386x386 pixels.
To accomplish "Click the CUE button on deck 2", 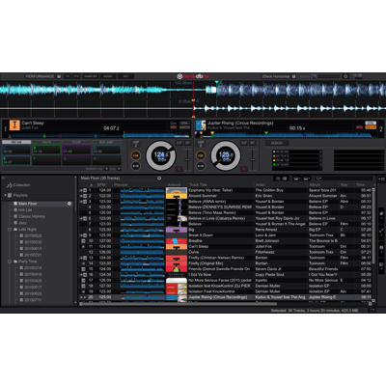I will [x=201, y=155].
